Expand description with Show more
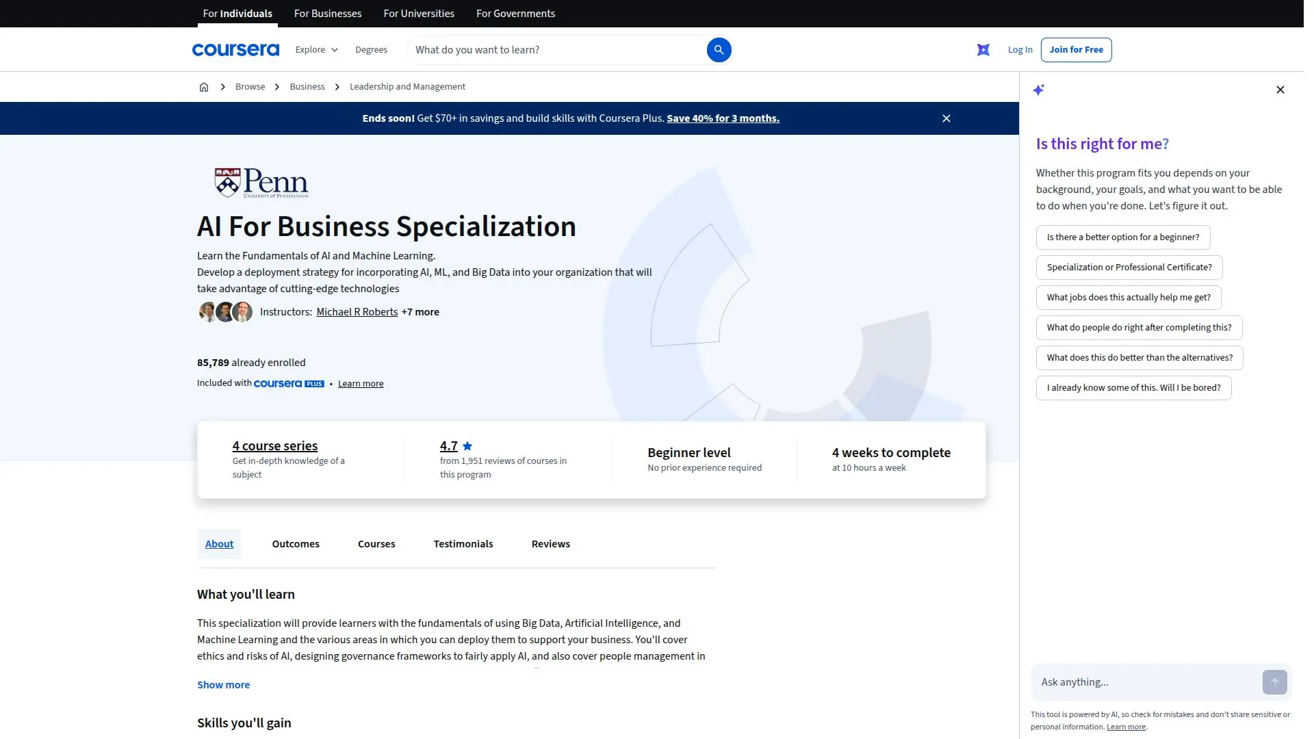1314x739 pixels. point(223,685)
